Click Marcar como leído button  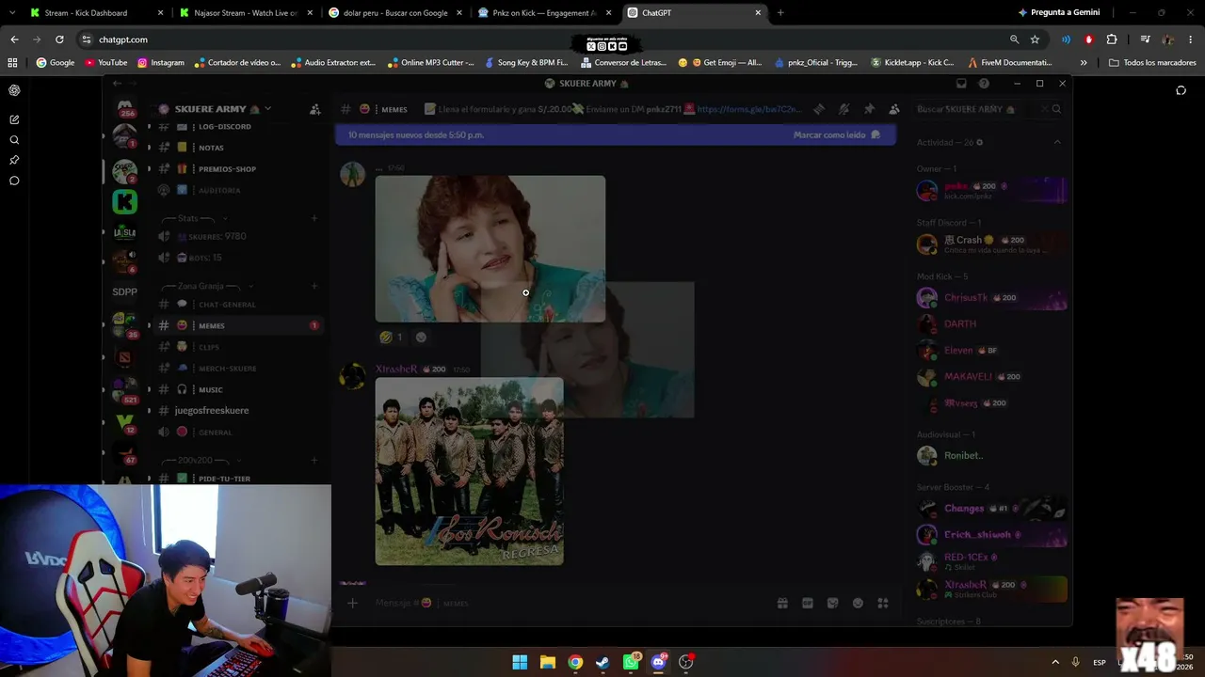coord(836,134)
